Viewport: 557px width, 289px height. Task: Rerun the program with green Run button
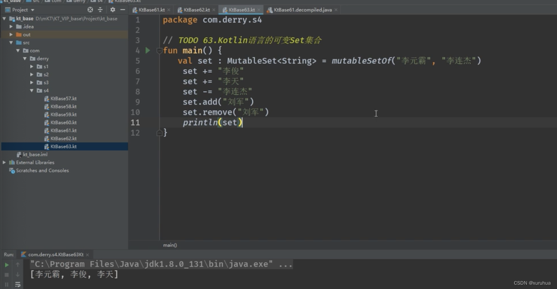7,265
